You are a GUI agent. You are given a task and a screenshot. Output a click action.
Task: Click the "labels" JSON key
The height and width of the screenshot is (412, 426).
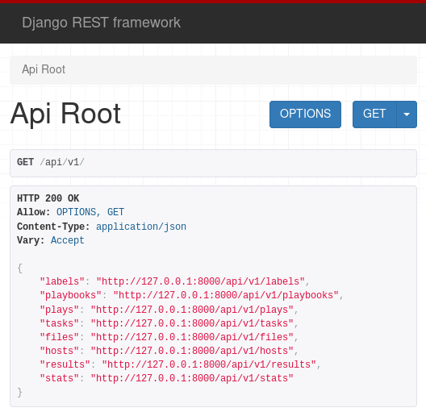coord(62,281)
